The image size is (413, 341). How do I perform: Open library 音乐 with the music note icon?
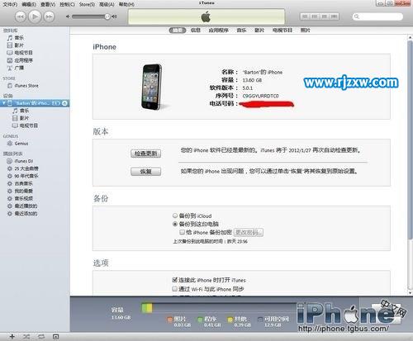(16, 38)
